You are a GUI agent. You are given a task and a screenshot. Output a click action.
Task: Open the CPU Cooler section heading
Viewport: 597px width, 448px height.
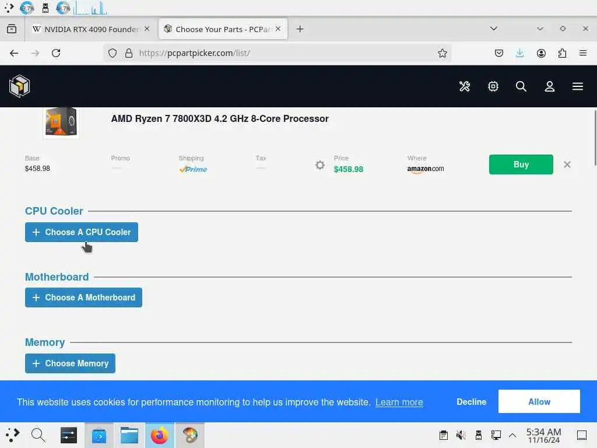coord(54,211)
